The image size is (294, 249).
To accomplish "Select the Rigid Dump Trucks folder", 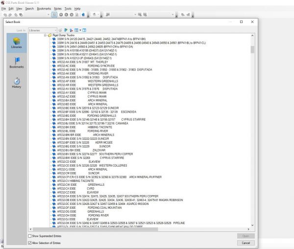I will [63, 35].
